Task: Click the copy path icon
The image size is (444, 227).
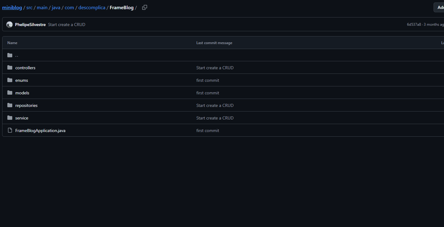Action: click(145, 7)
